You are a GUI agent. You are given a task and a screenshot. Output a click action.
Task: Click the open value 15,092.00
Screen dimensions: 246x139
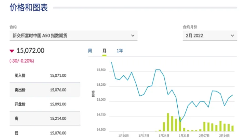click(58, 104)
